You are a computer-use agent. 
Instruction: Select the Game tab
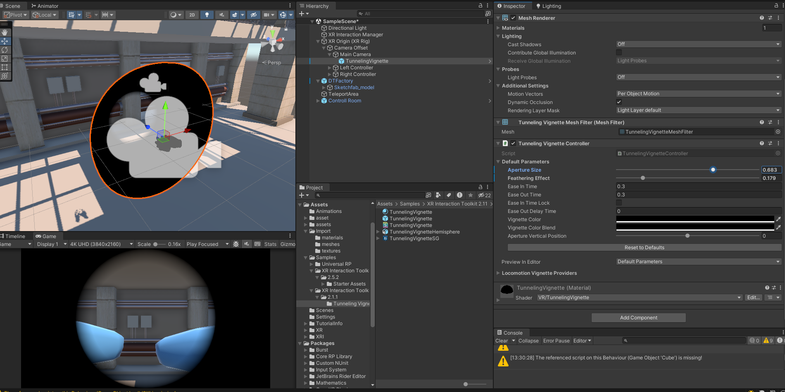[46, 236]
